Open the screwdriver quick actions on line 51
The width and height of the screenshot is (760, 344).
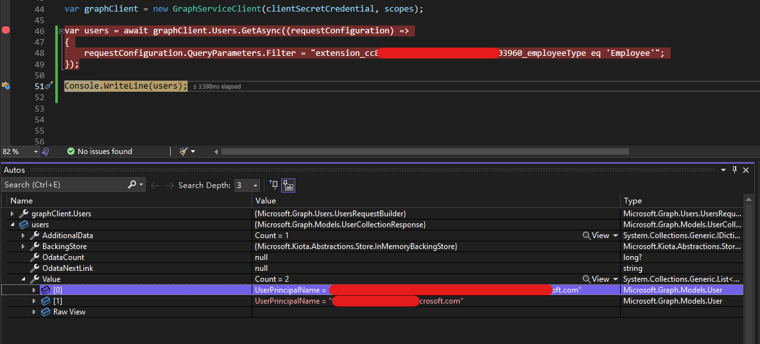click(49, 86)
